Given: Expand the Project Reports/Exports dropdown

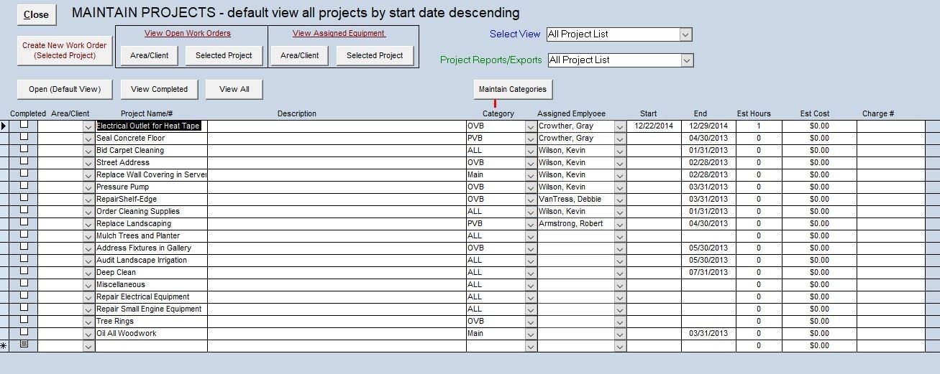Looking at the screenshot, I should [687, 60].
